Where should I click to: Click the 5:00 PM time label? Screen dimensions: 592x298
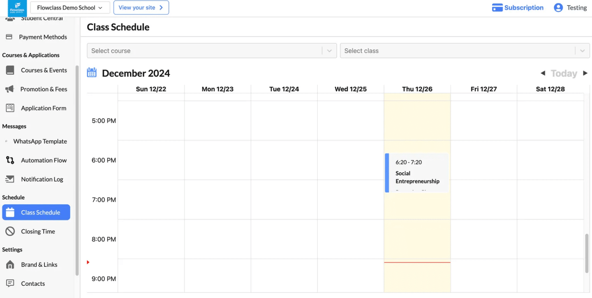pyautogui.click(x=104, y=121)
